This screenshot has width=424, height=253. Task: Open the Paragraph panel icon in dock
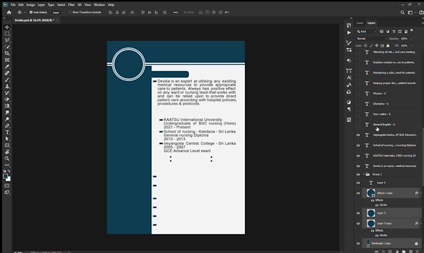[349, 109]
